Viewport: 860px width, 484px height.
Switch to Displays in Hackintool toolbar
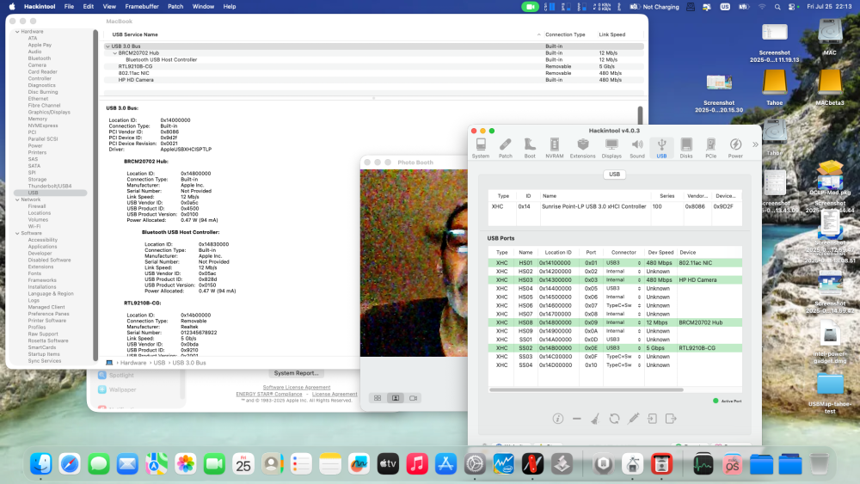pyautogui.click(x=611, y=148)
